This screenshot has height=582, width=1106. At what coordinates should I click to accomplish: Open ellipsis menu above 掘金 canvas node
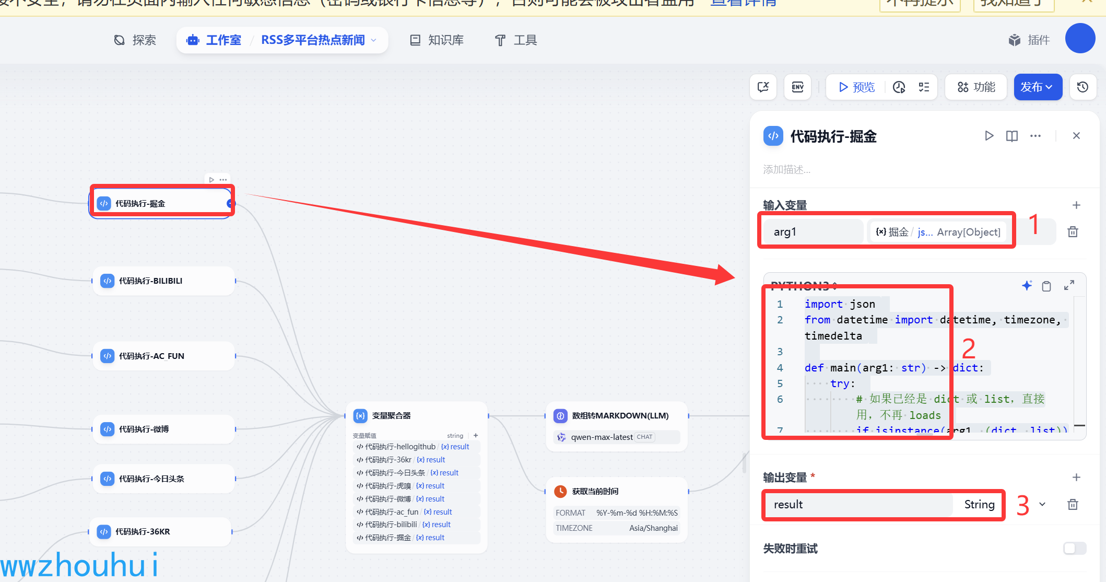223,180
